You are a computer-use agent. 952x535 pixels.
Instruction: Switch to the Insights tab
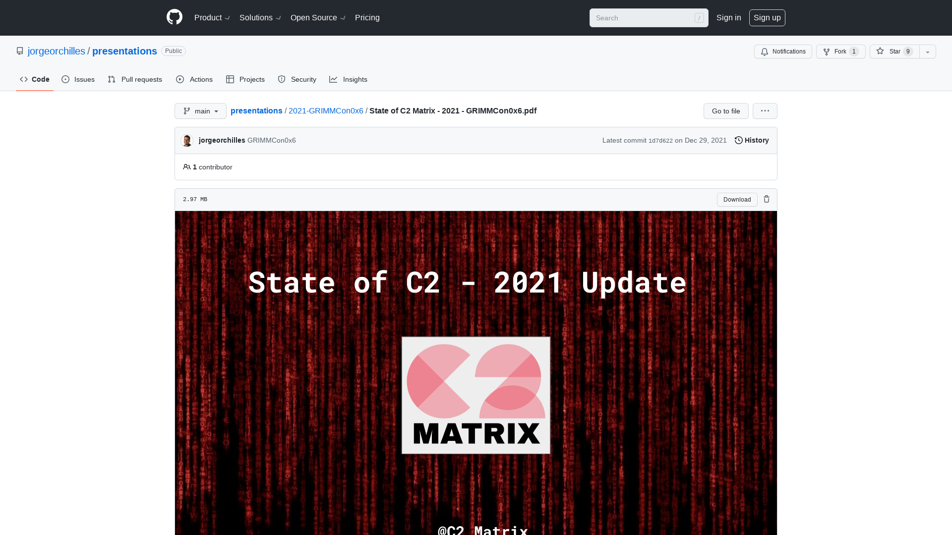[x=348, y=79]
